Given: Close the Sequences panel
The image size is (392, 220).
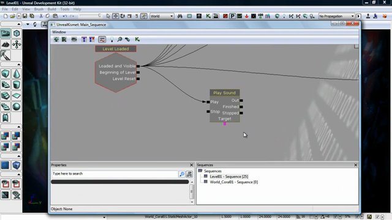Looking at the screenshot, I should [355, 165].
